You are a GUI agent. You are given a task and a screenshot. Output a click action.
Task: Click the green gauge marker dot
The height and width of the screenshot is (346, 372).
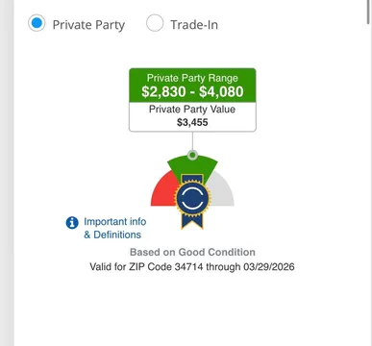[192, 156]
